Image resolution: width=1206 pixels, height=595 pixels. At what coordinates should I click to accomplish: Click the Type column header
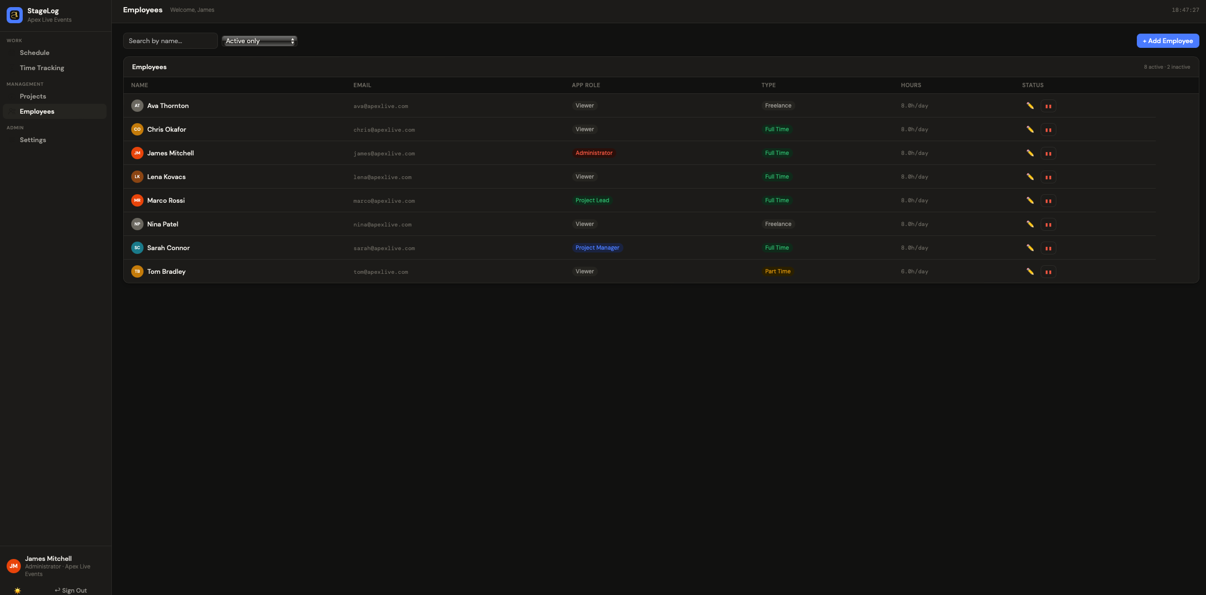768,85
